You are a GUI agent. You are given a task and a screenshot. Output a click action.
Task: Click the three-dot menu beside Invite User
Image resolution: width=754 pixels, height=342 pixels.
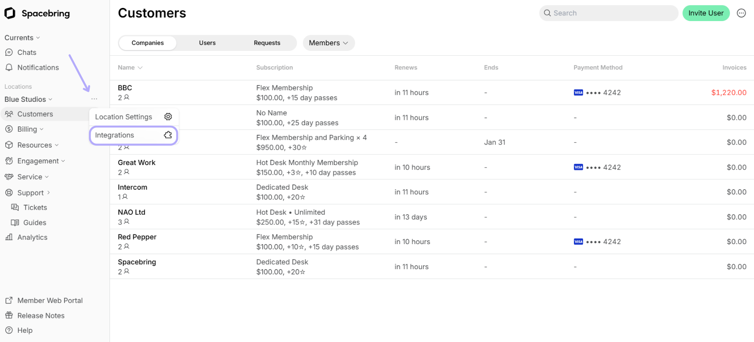point(741,13)
